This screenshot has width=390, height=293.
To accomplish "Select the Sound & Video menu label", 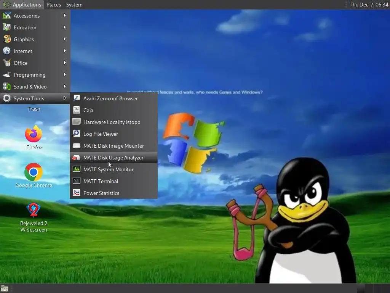I will click(x=30, y=87).
